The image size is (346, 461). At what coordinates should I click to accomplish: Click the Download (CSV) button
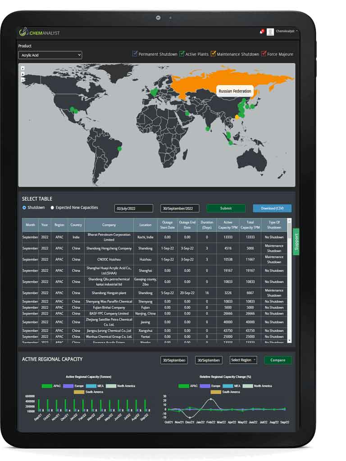(272, 208)
